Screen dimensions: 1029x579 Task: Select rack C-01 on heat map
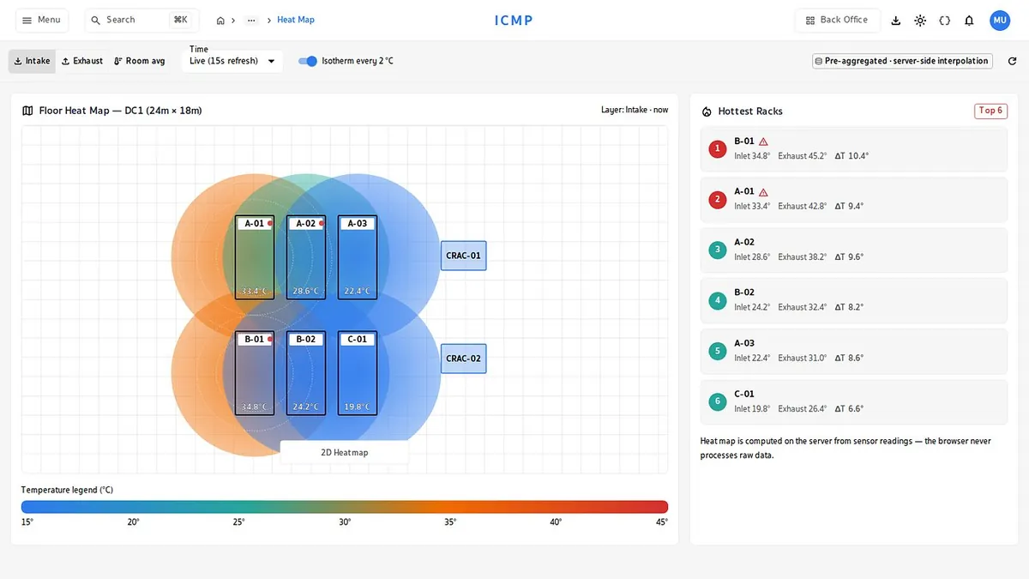358,373
